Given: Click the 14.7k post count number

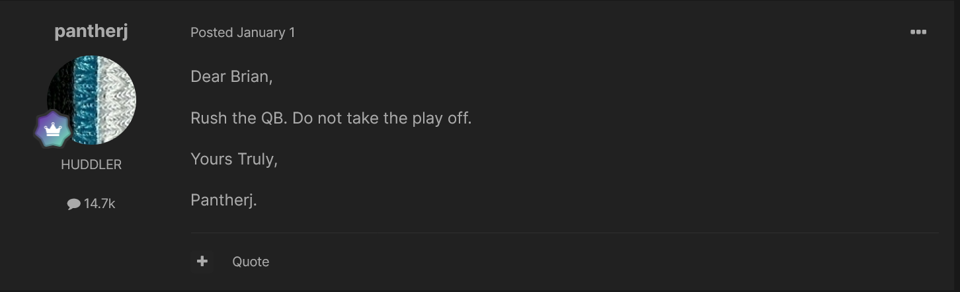Looking at the screenshot, I should click(99, 204).
